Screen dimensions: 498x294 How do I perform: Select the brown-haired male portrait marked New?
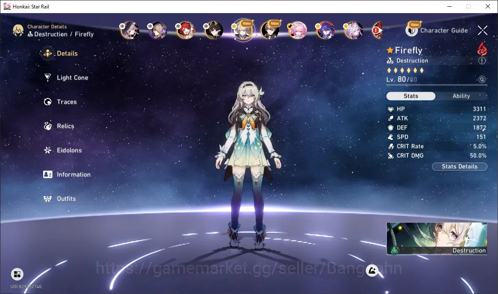click(x=270, y=30)
